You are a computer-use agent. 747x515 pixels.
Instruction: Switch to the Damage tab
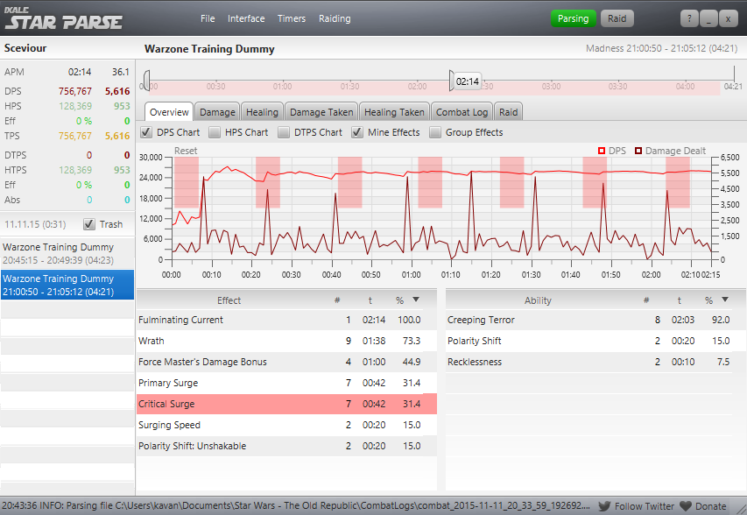pyautogui.click(x=217, y=112)
